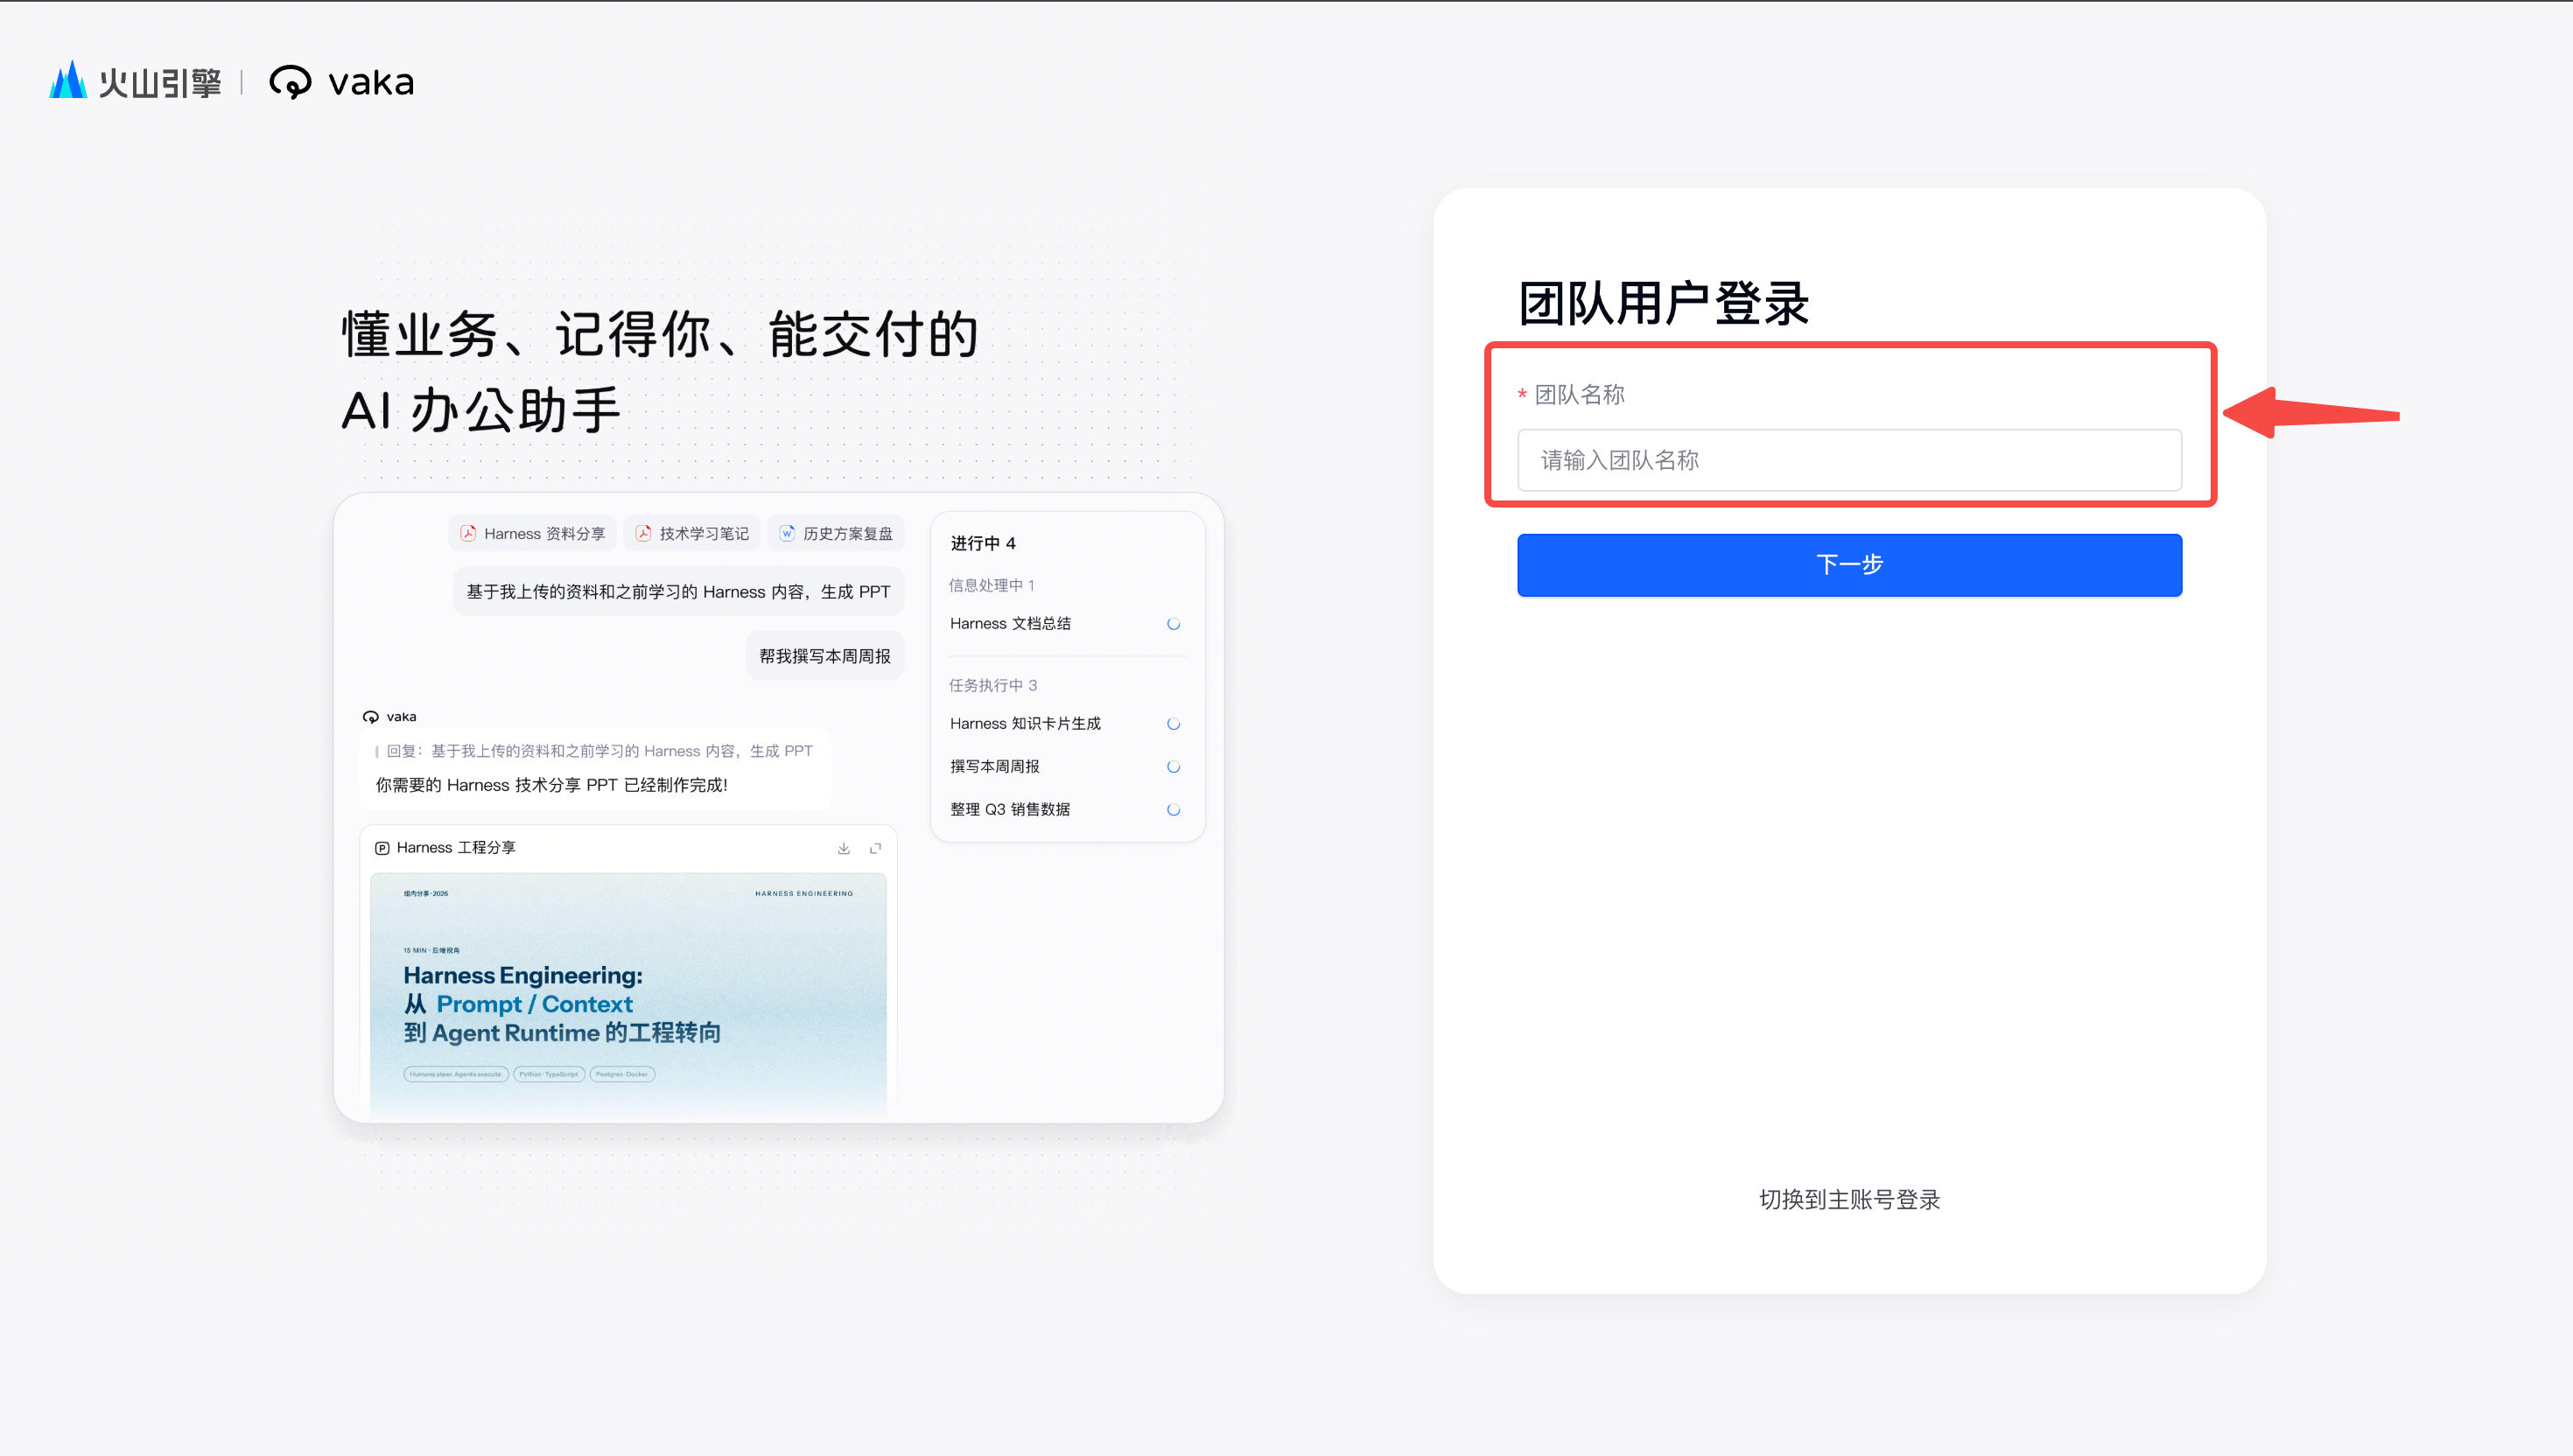Click the expand icon on Harness 工程分享 card
Image resolution: width=2573 pixels, height=1456 pixels.
tap(876, 848)
